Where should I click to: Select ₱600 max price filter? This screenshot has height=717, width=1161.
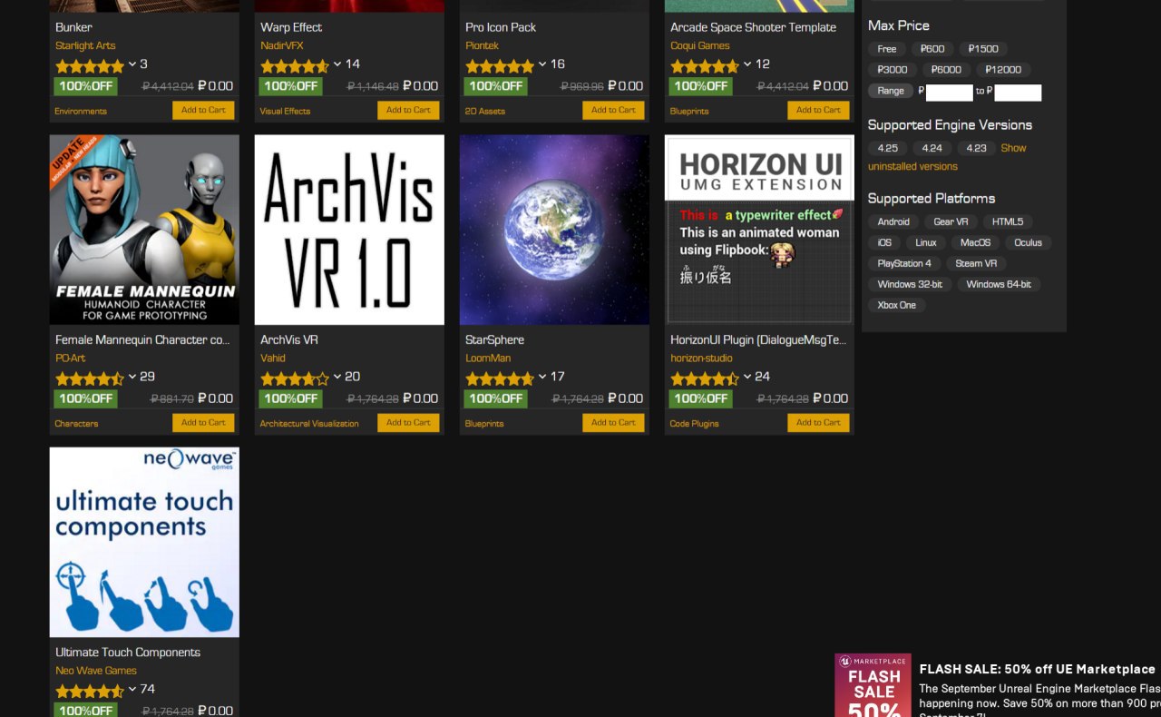932,49
